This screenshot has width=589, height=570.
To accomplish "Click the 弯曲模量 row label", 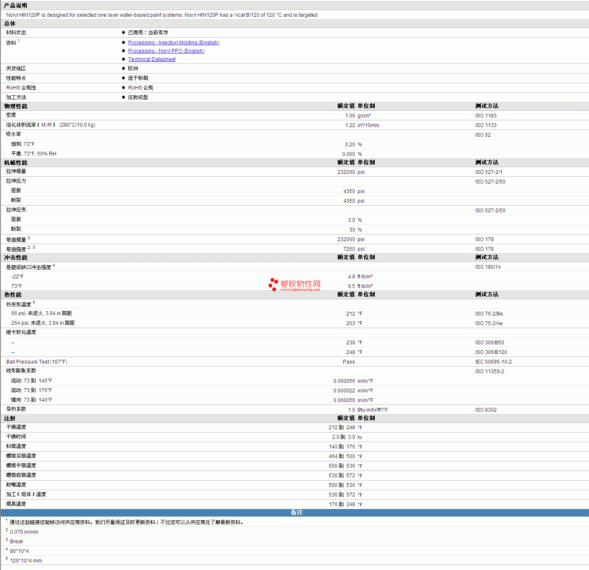I will (16, 239).
